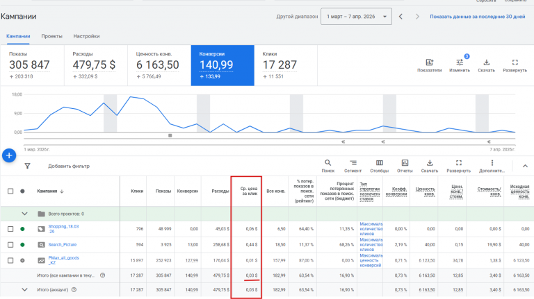Select the Показы scorecard
Screen dimensions: 534x299
tap(32, 65)
